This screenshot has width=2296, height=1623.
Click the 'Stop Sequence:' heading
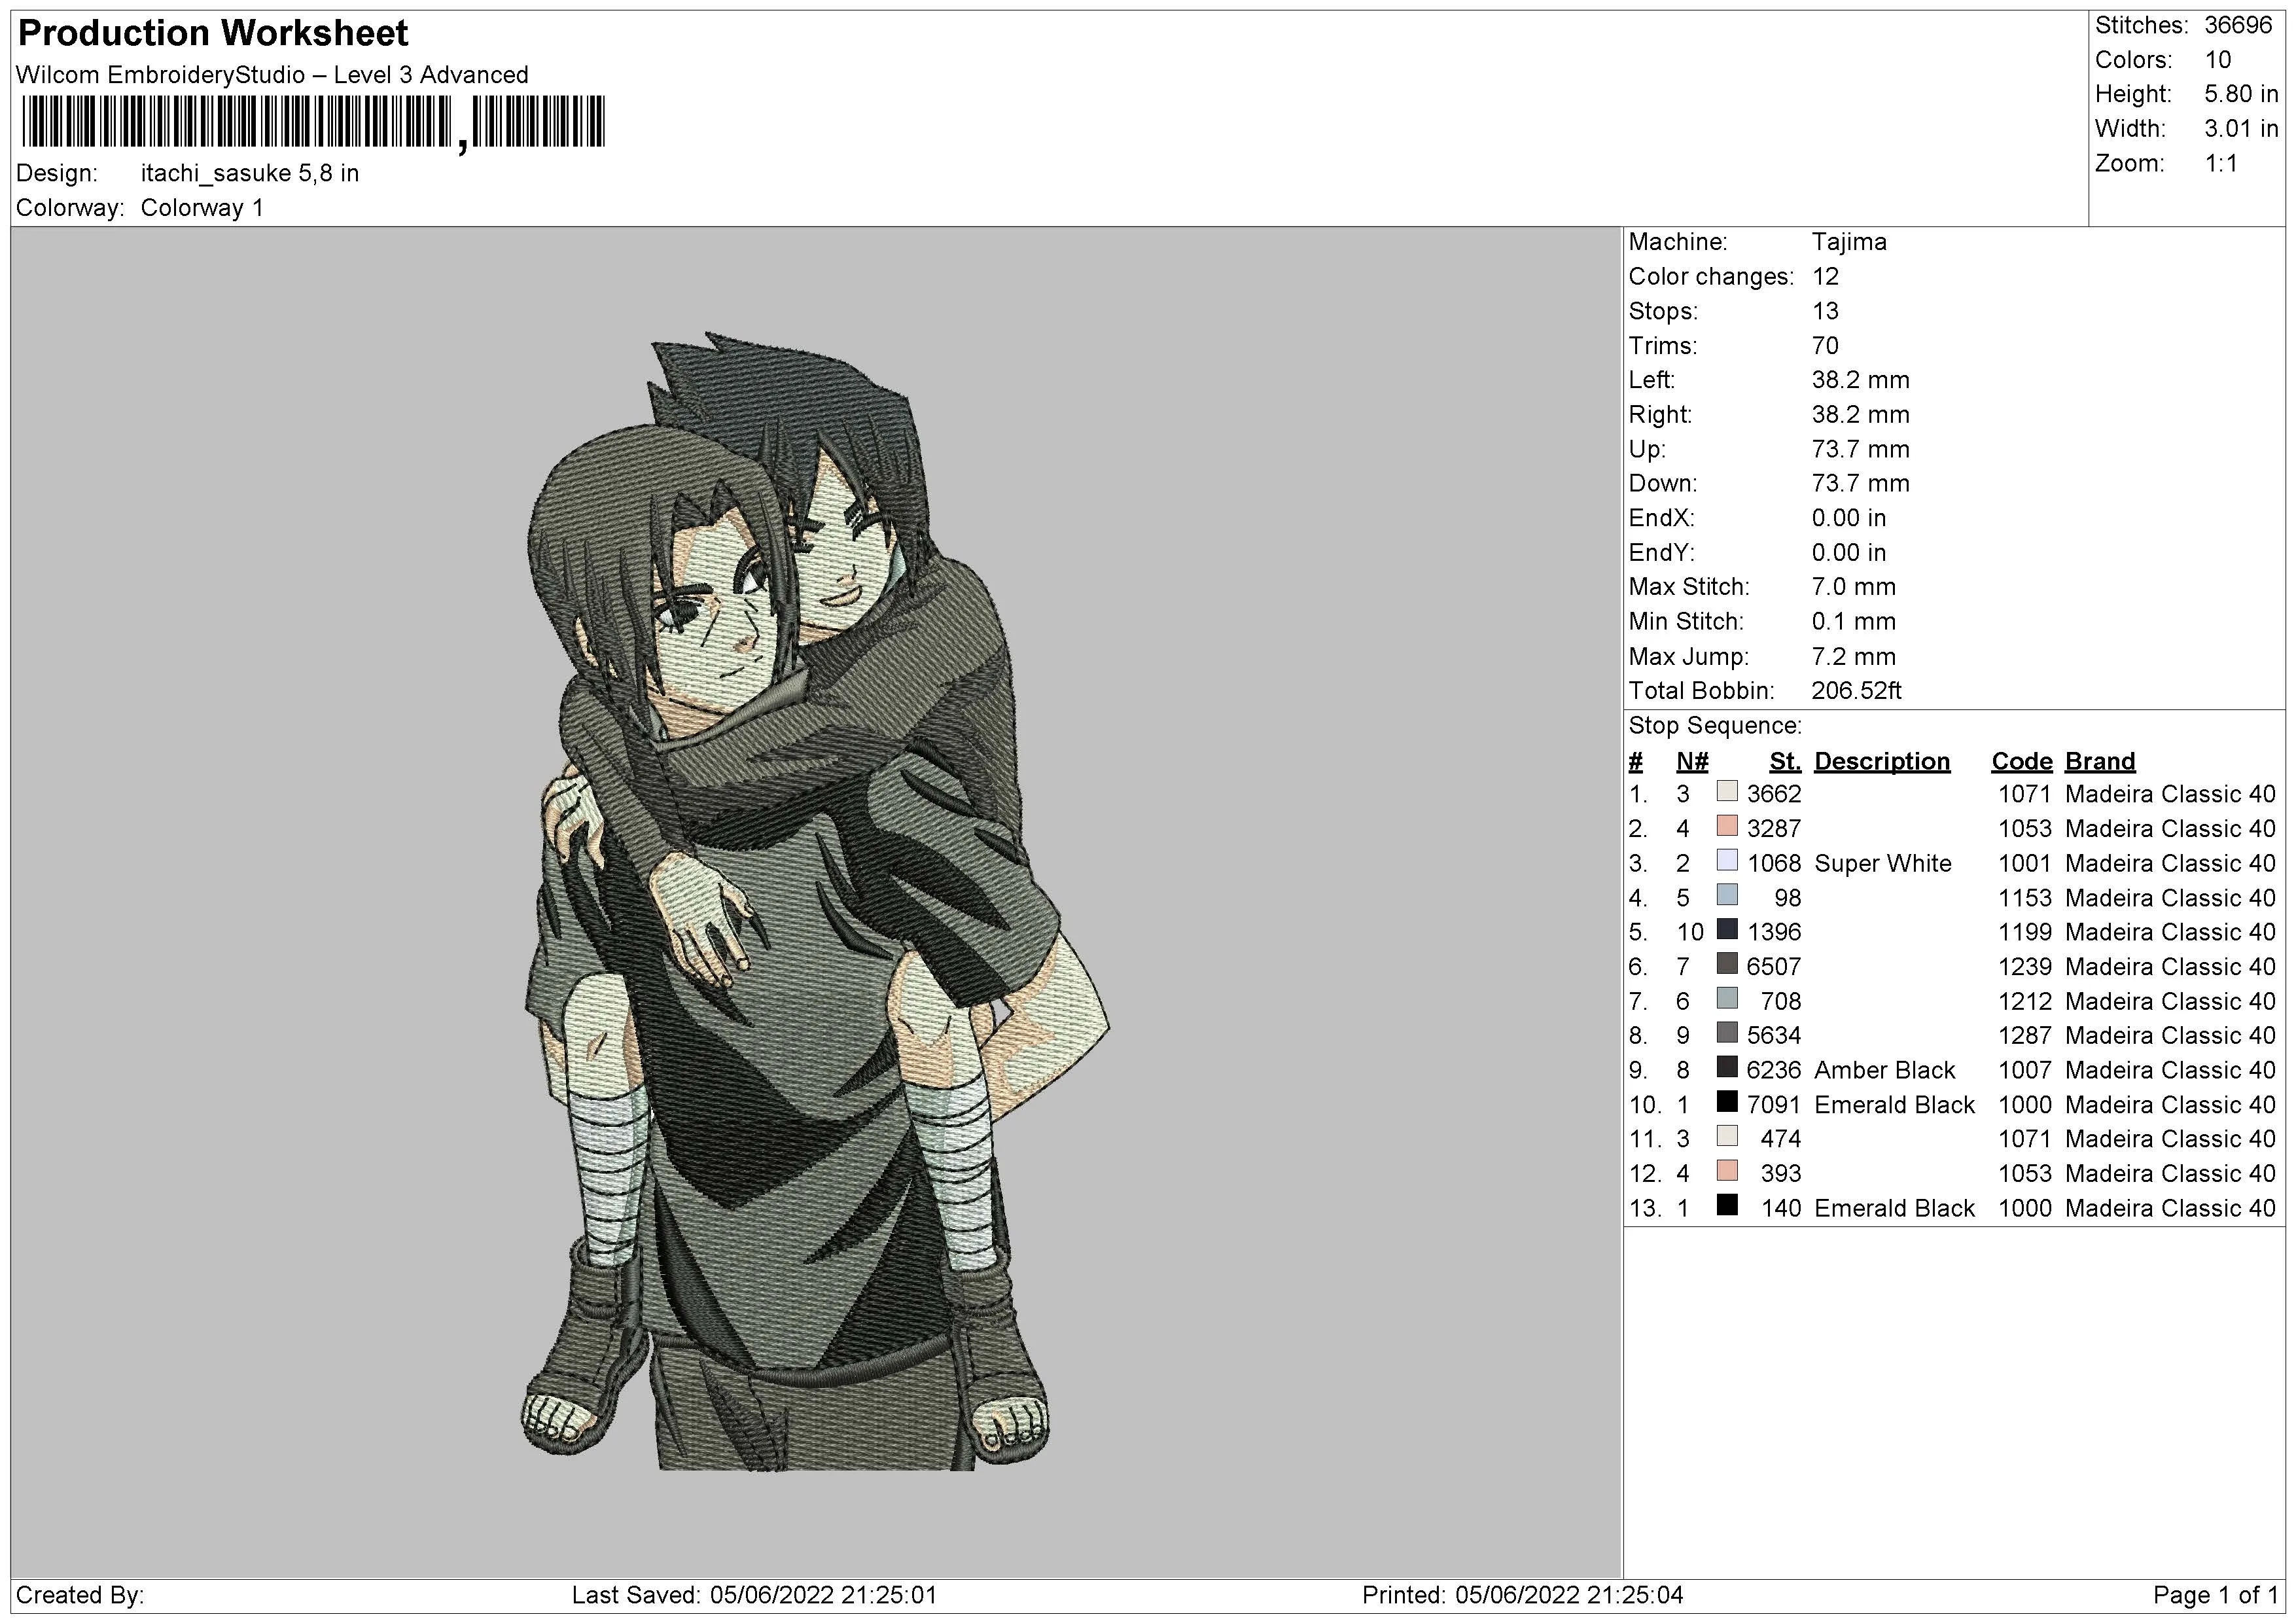tap(1715, 726)
